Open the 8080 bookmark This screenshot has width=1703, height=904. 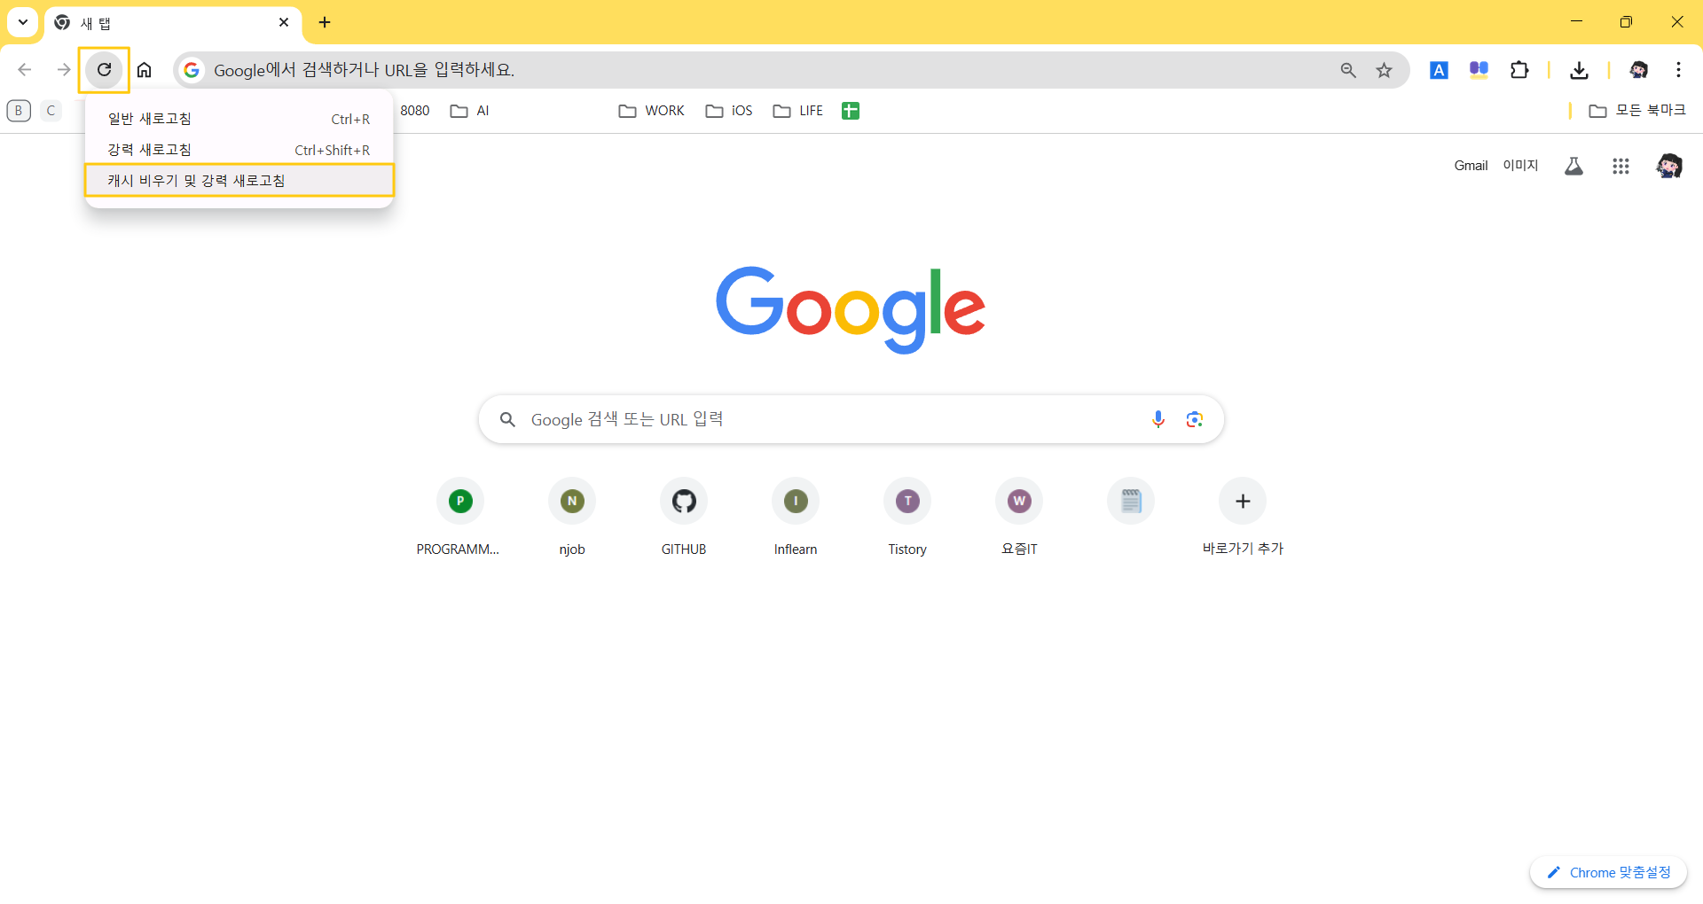tap(414, 111)
